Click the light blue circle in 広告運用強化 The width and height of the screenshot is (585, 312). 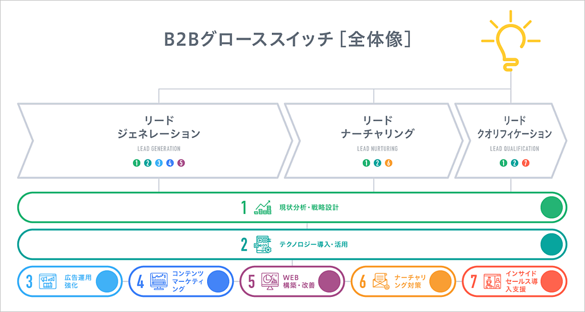click(107, 282)
